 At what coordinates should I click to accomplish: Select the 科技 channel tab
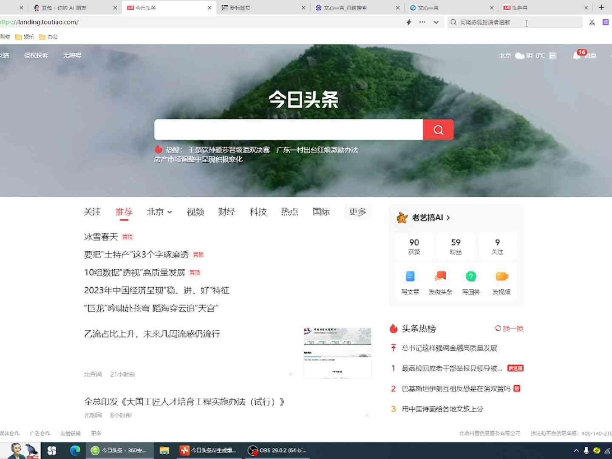click(258, 212)
